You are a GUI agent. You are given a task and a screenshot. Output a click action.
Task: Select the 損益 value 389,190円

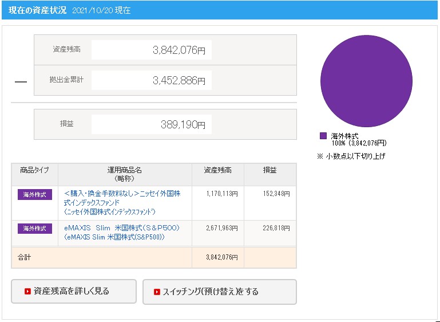(x=183, y=124)
